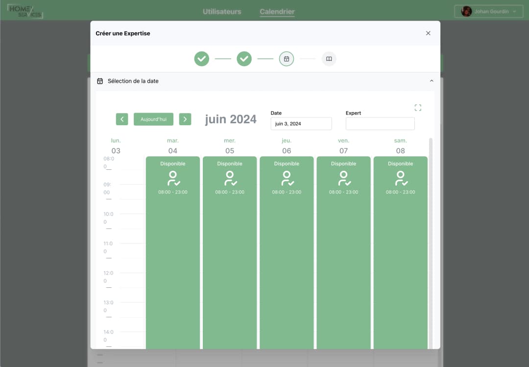
Task: Select the calendar step icon in stepper
Action: point(287,59)
